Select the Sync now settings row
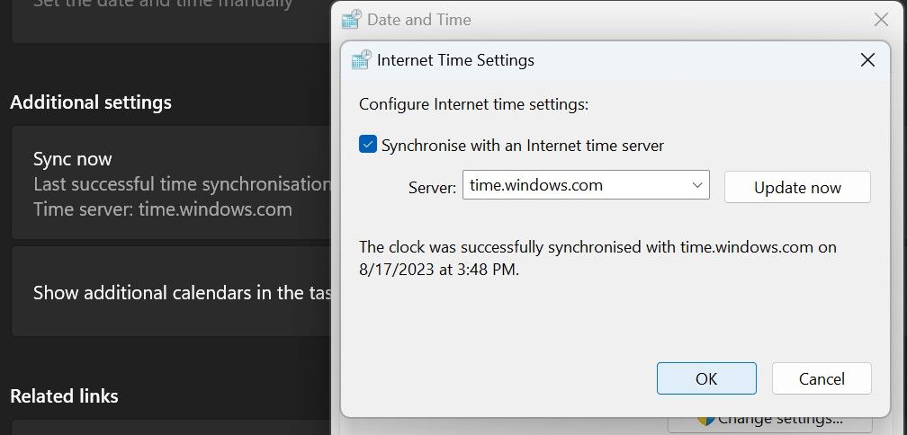This screenshot has height=435, width=907. click(171, 183)
